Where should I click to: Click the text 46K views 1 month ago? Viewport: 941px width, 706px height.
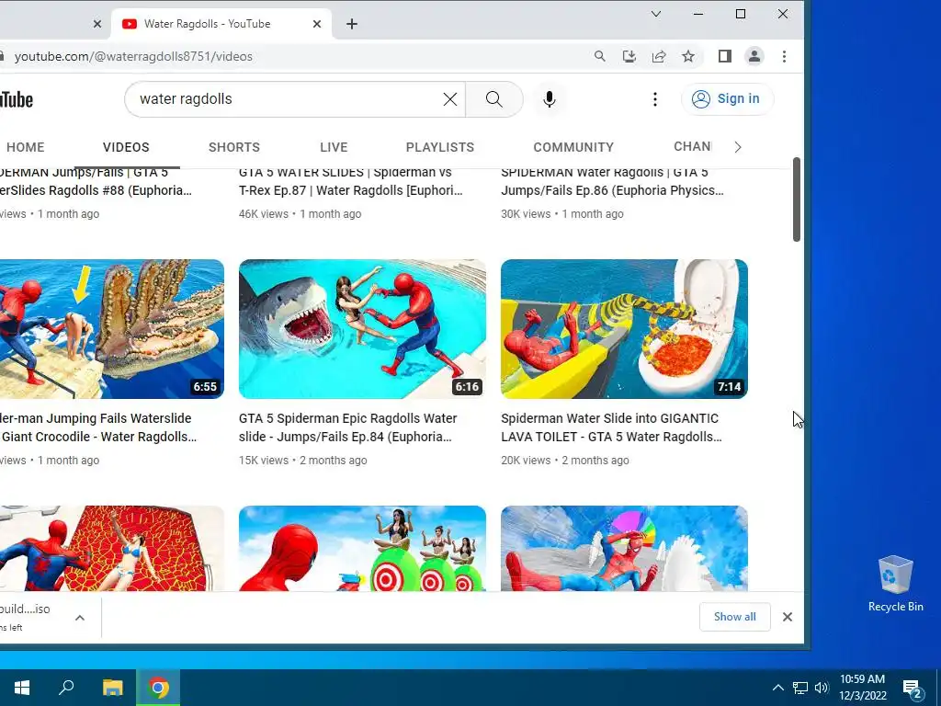pyautogui.click(x=300, y=213)
